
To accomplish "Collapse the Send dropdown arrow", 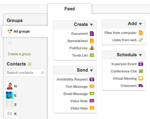I will [91, 70].
